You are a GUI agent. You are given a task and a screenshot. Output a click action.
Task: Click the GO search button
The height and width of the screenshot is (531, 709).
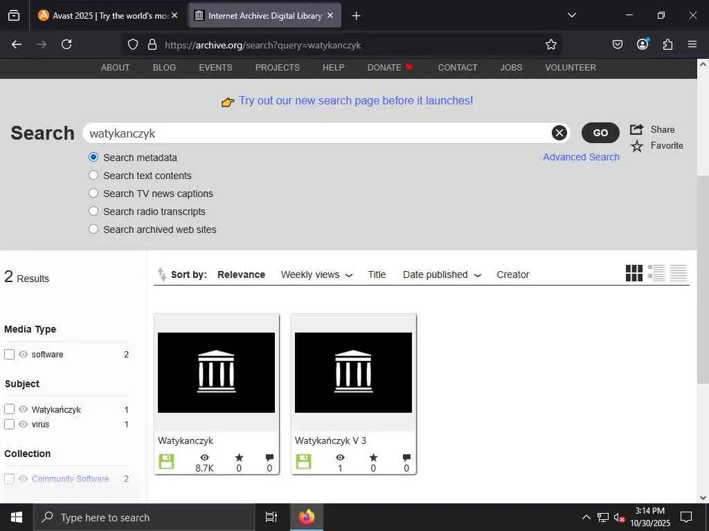600,133
